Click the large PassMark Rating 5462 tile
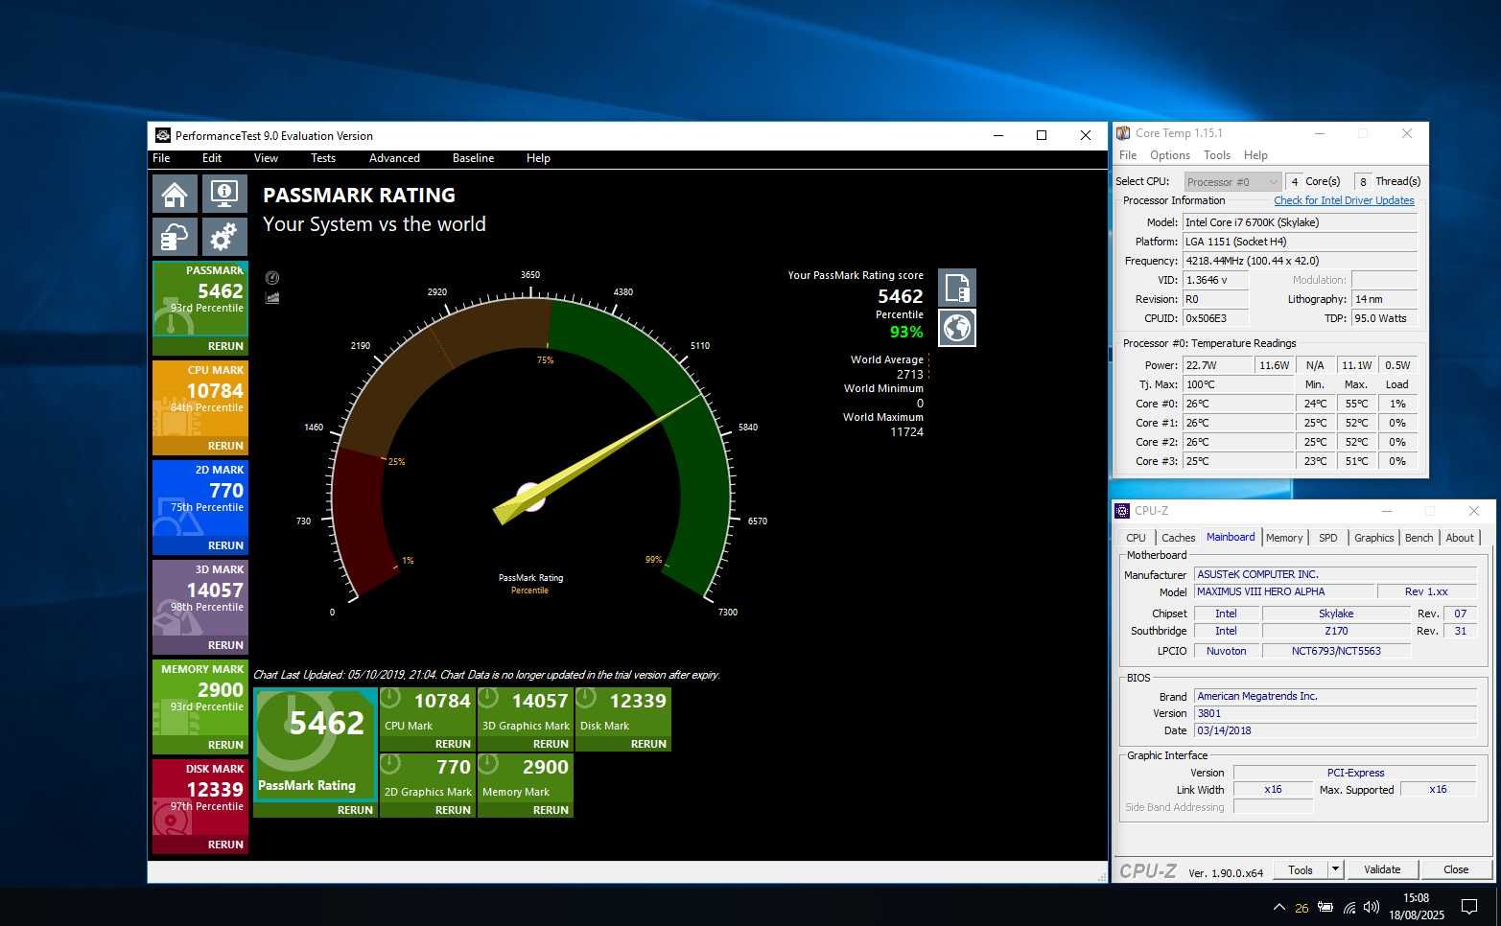The width and height of the screenshot is (1501, 926). click(315, 744)
